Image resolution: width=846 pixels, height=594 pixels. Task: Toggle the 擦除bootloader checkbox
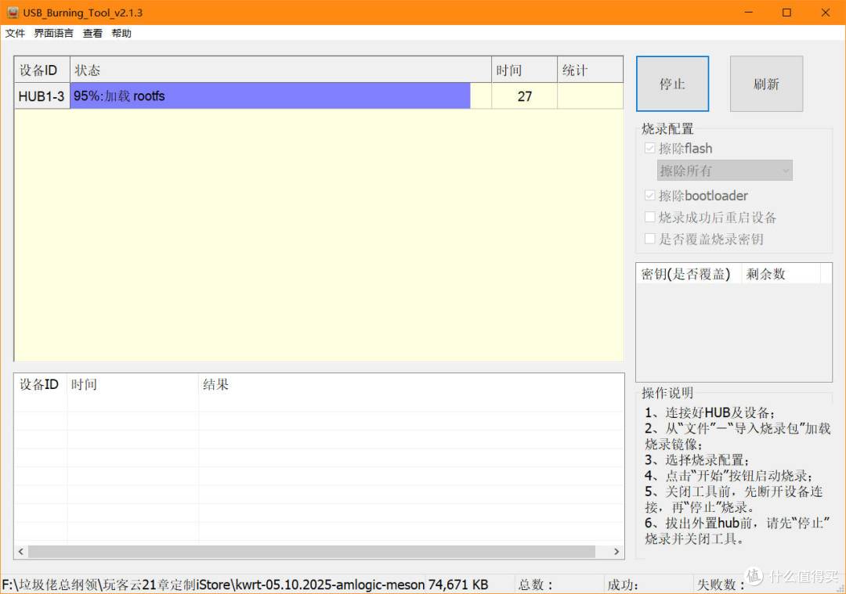(x=650, y=195)
